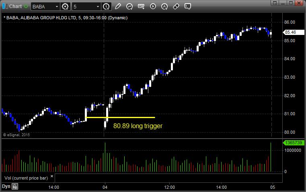The height and width of the screenshot is (192, 306).
Task: Click the comment speech bubble icon
Action: (x=188, y=6)
